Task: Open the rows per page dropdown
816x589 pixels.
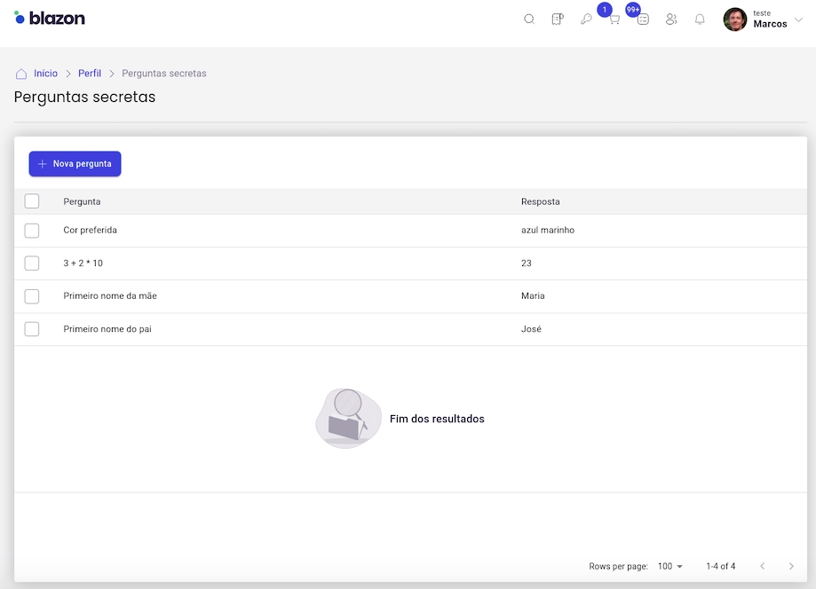Action: (670, 566)
